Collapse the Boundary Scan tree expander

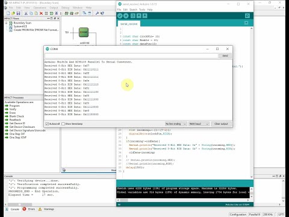[x=6, y=23]
